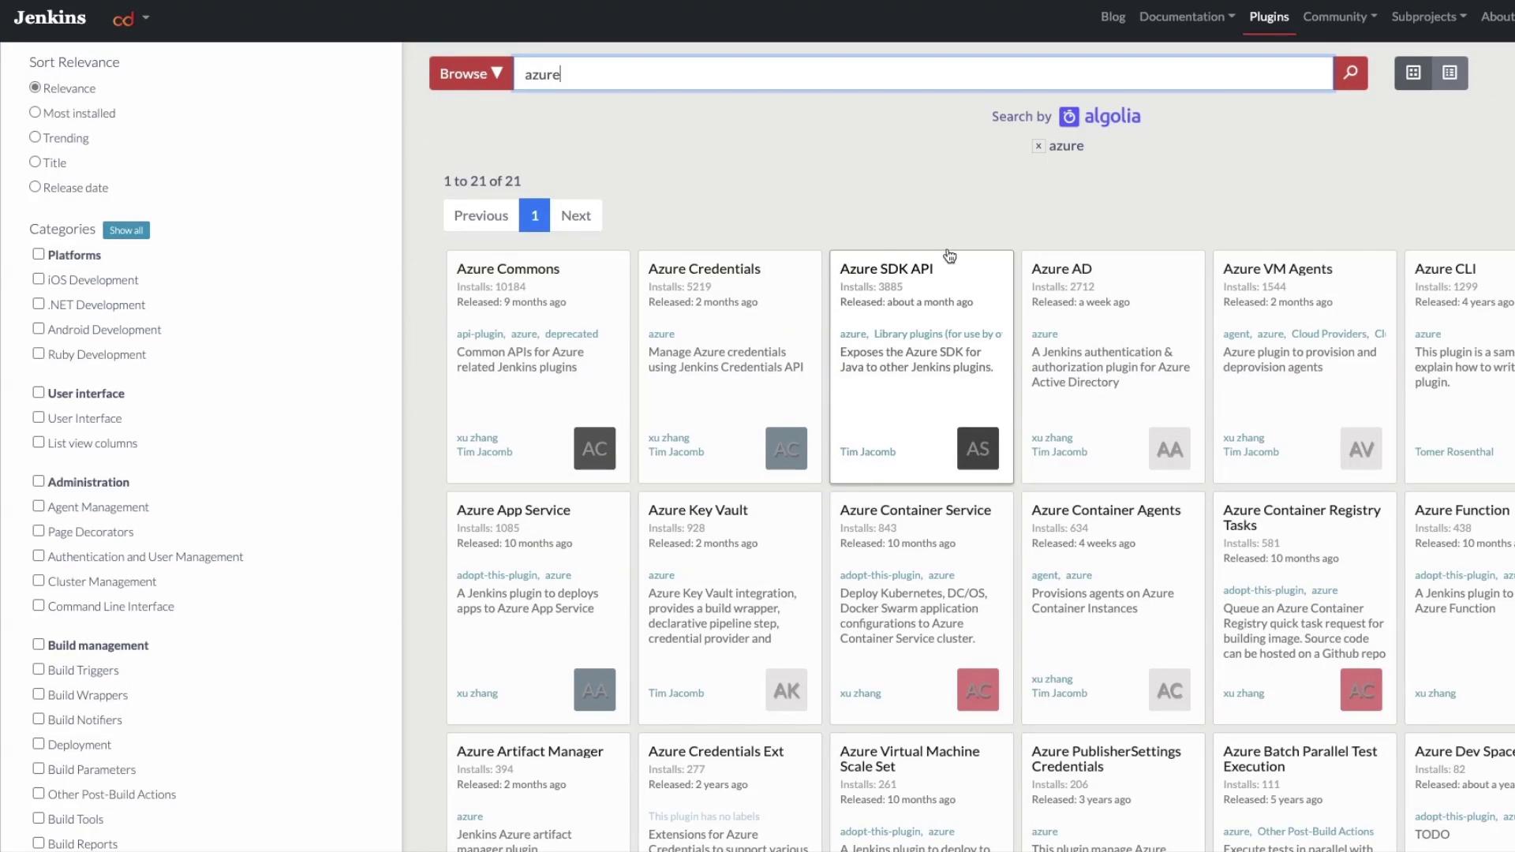This screenshot has height=852, width=1515.
Task: Click the AS badge on Azure SDK API
Action: click(x=978, y=449)
